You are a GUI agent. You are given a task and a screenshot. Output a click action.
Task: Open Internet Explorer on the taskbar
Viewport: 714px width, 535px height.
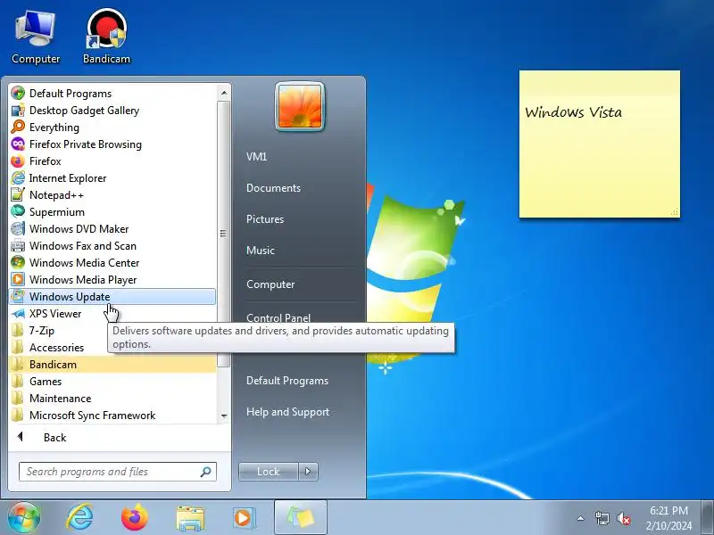point(79,518)
